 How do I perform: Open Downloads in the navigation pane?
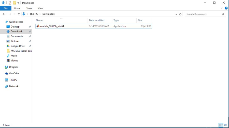pos(17,31)
